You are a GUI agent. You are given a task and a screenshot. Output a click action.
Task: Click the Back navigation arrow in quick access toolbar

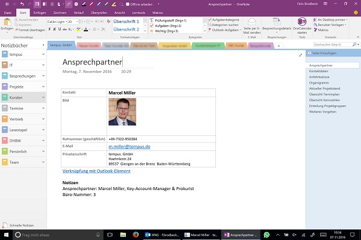pyautogui.click(x=7, y=4)
